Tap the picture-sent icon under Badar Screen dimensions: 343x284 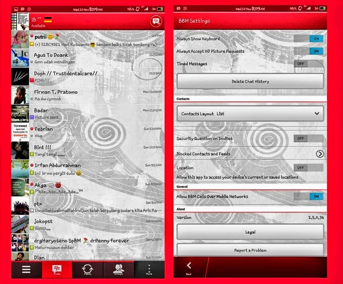point(32,117)
